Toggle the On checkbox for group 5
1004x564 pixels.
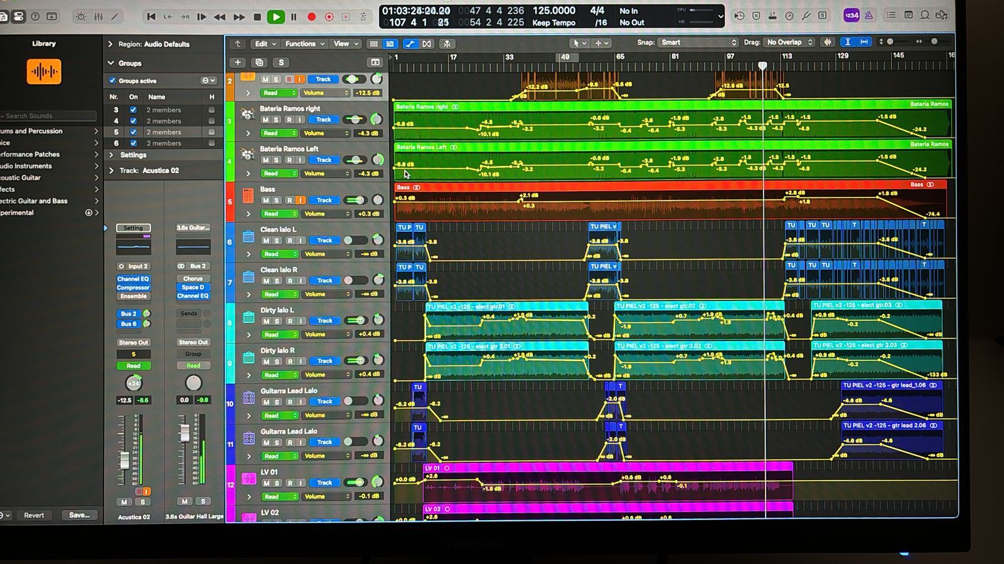133,132
